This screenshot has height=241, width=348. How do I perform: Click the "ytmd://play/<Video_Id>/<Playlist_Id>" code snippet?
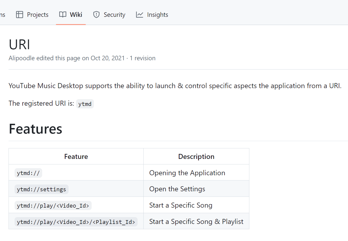(x=76, y=222)
